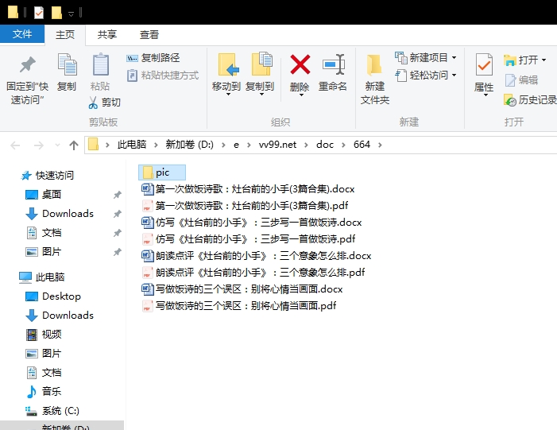557x430 pixels.
Task: Click doc in the address path
Action: pyautogui.click(x=325, y=145)
